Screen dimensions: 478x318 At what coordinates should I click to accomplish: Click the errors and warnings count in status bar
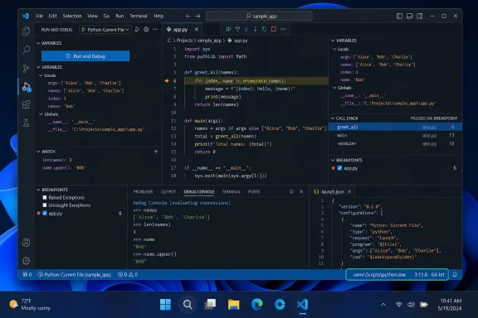pyautogui.click(x=128, y=274)
